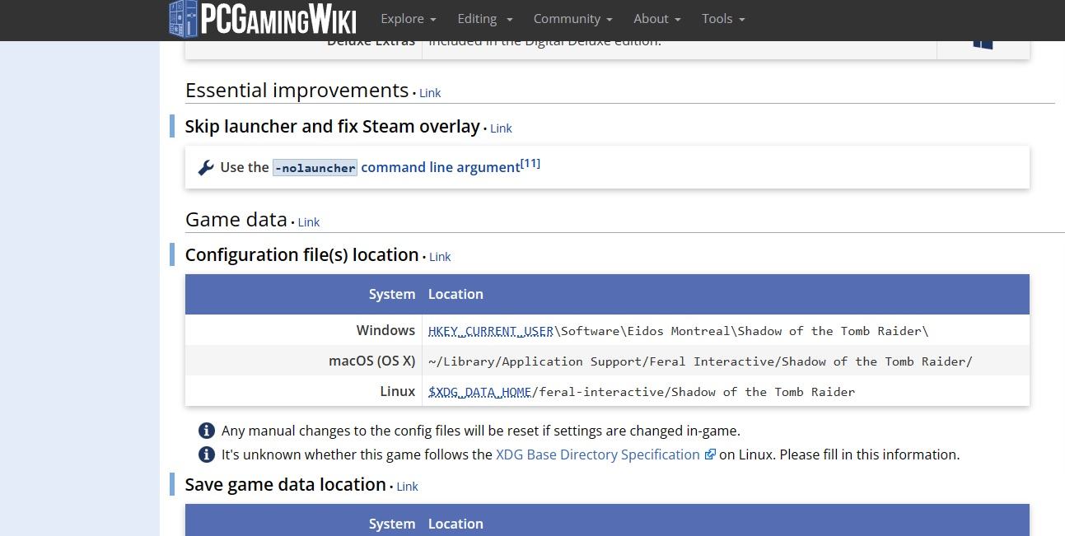Click the $XDG_DATA_HOME abbreviation
Viewport: 1065px width, 536px height.
coord(480,392)
